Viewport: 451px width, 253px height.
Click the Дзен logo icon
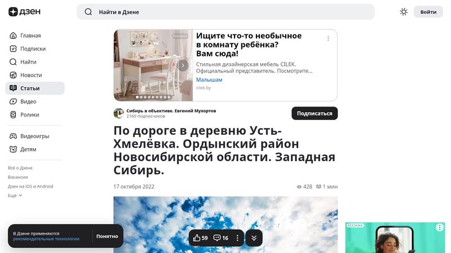coord(13,12)
